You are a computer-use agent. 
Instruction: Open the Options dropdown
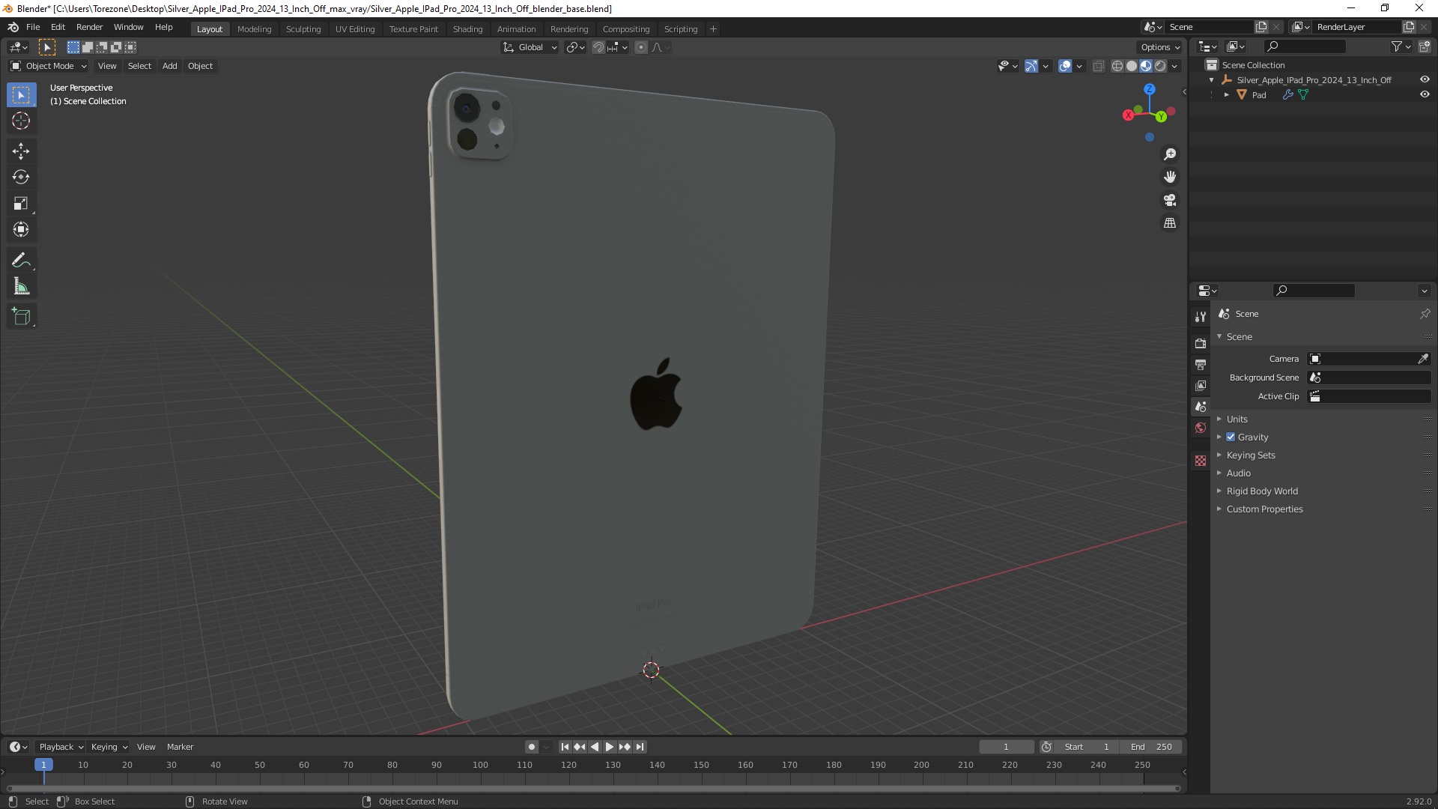1160,47
